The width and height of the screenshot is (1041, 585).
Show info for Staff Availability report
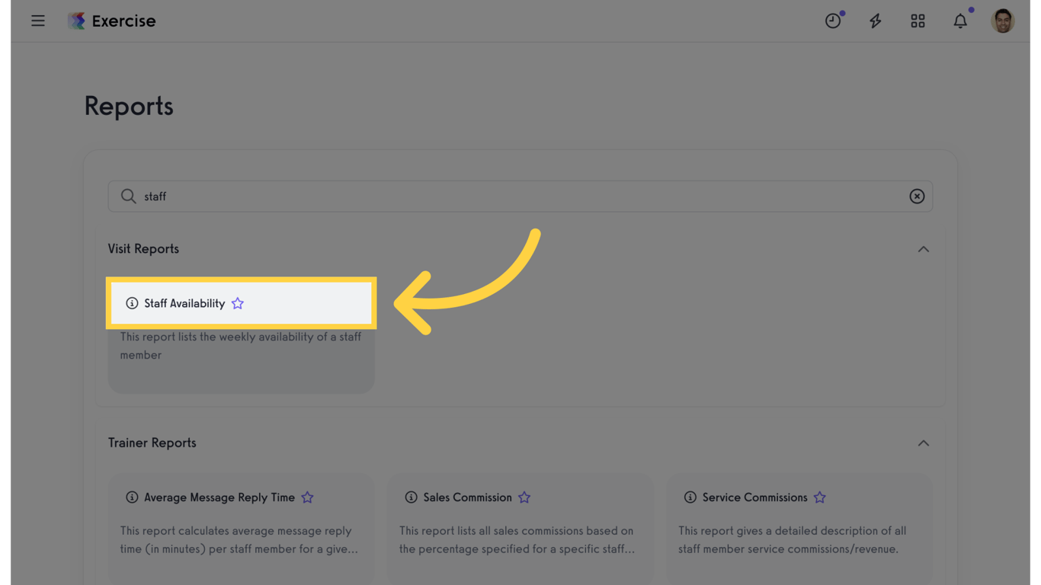[132, 303]
